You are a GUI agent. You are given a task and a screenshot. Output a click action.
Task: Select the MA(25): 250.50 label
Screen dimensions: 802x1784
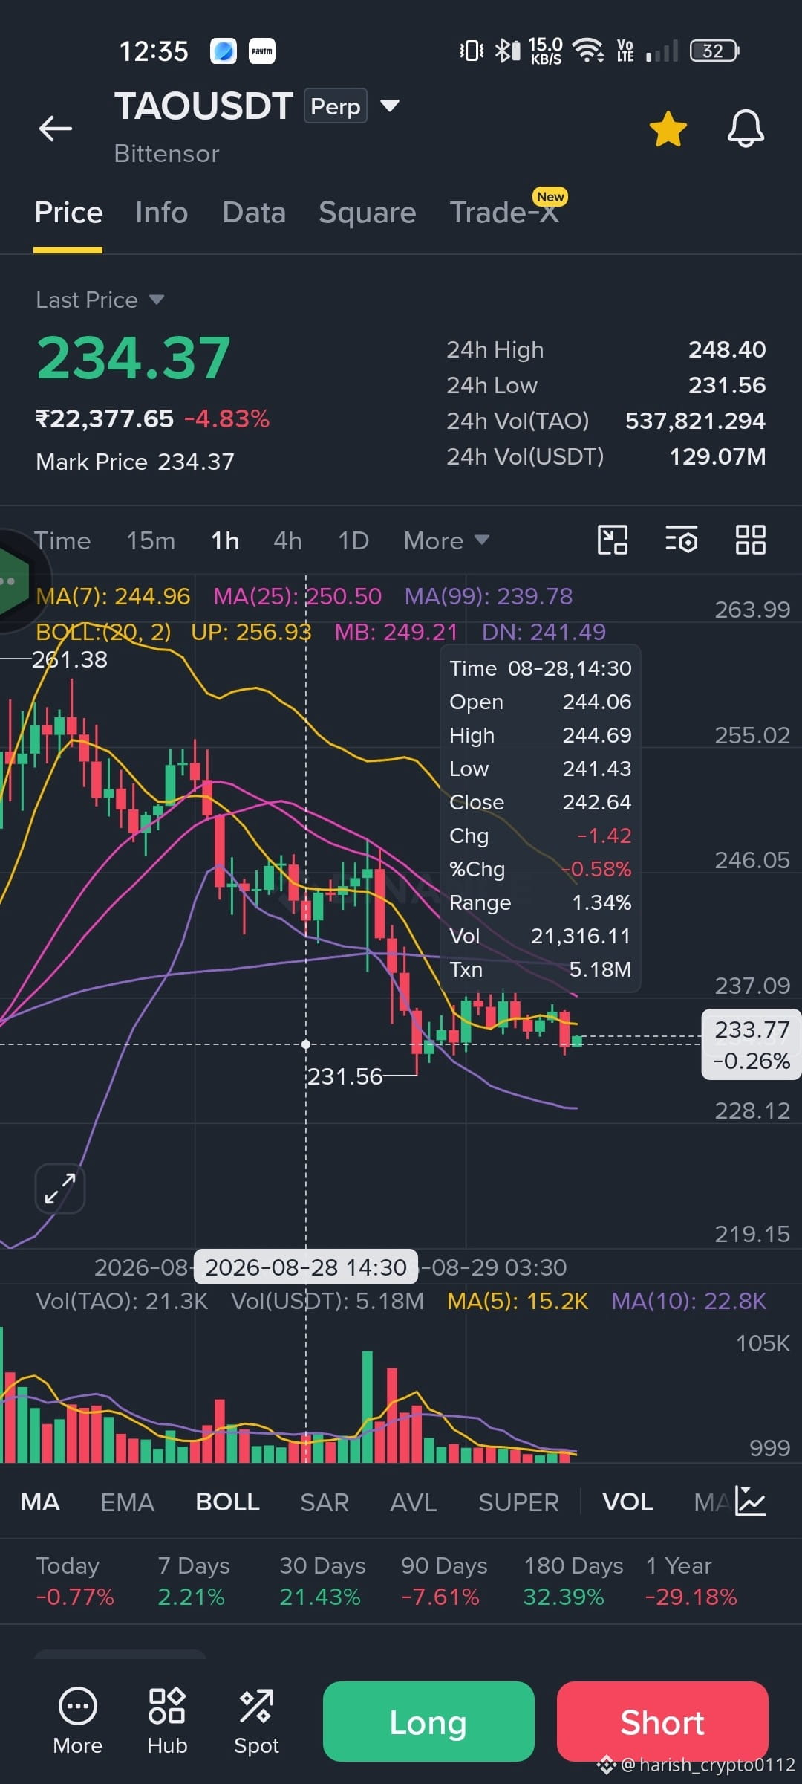pyautogui.click(x=297, y=596)
